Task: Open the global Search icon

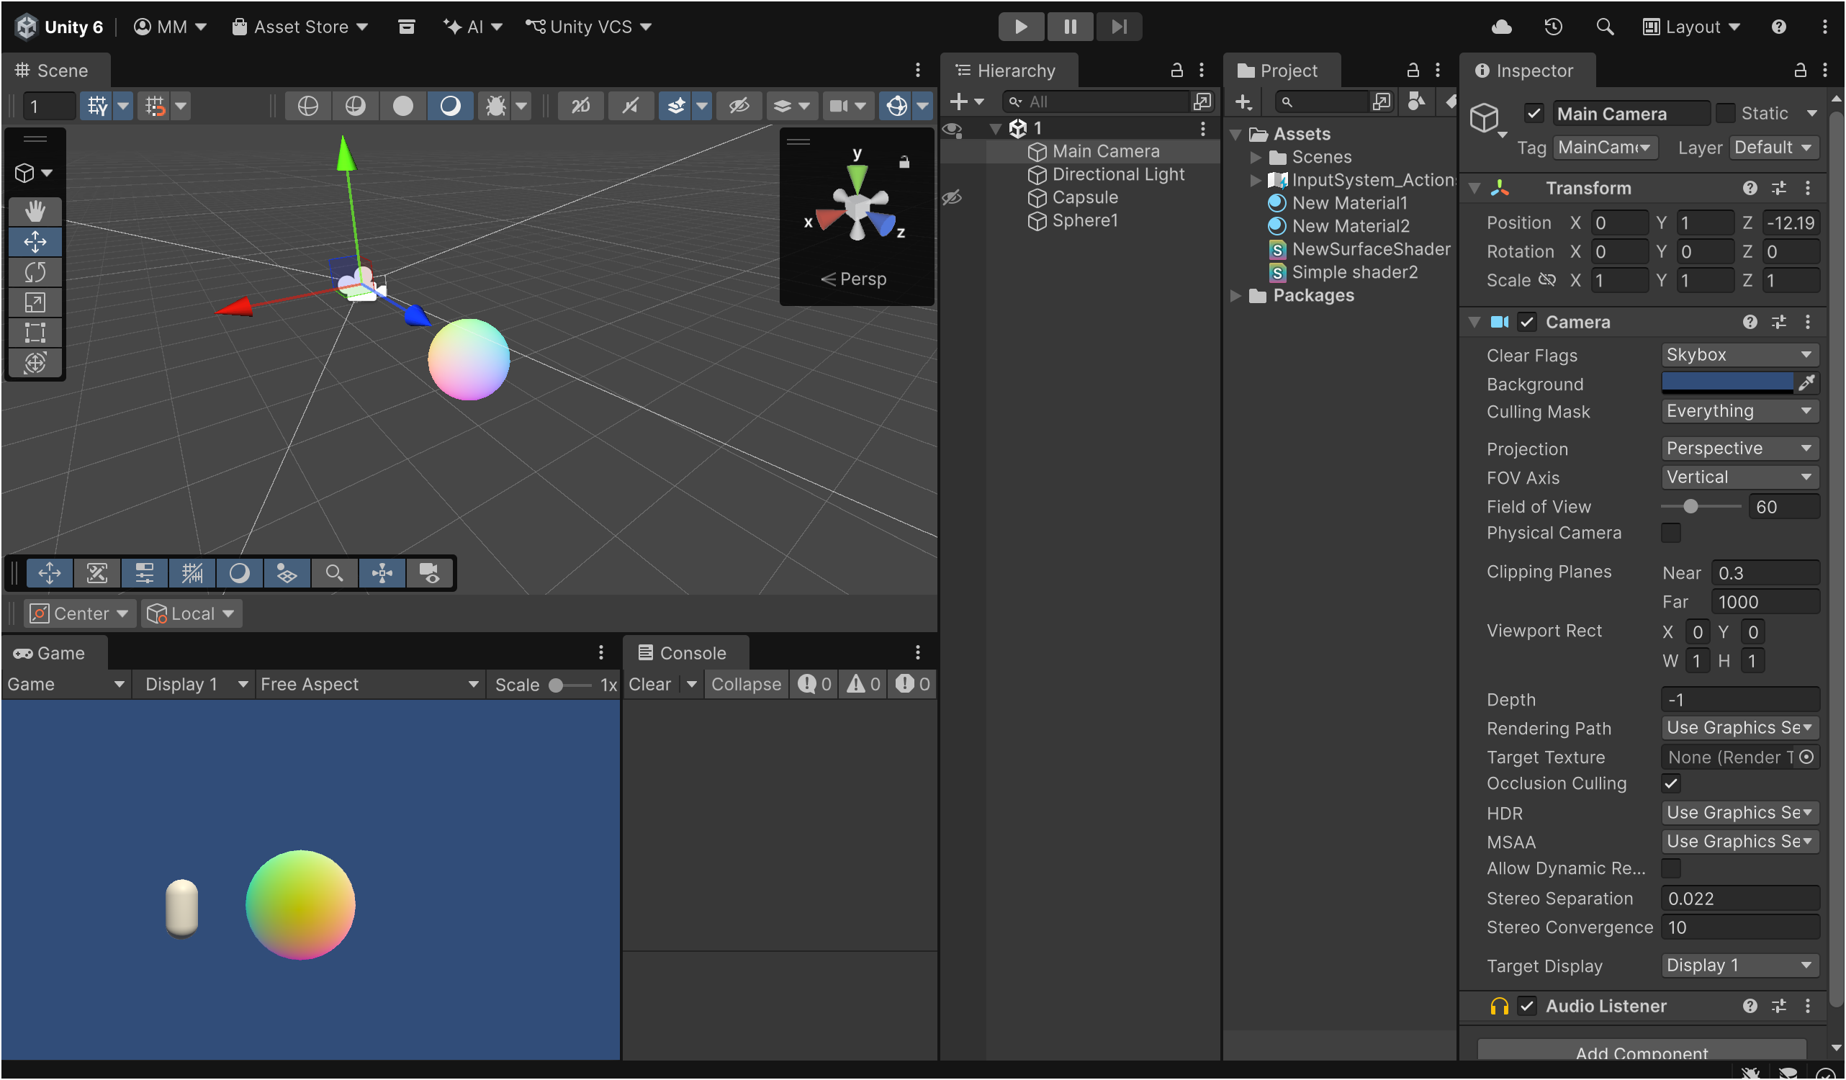Action: point(1604,27)
